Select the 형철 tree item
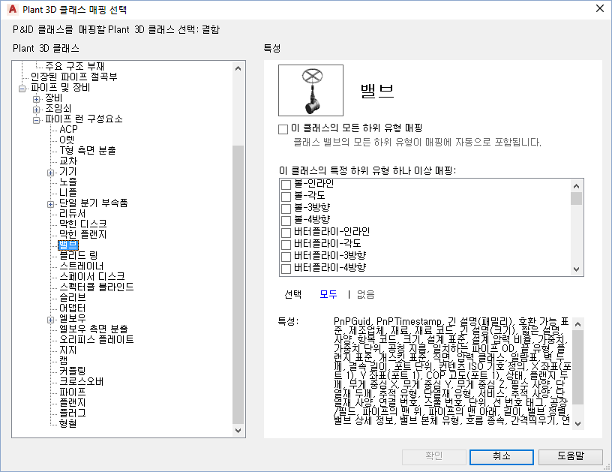The width and height of the screenshot is (612, 472). click(68, 423)
